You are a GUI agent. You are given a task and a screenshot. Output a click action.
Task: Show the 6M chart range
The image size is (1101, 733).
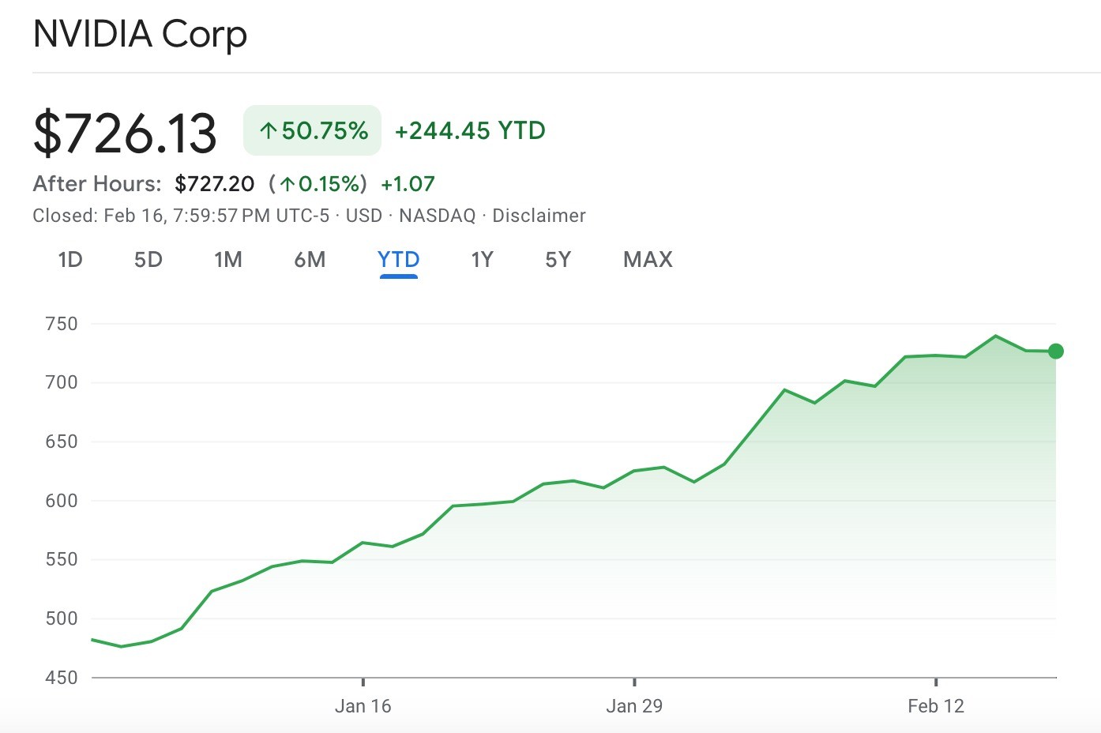point(310,260)
